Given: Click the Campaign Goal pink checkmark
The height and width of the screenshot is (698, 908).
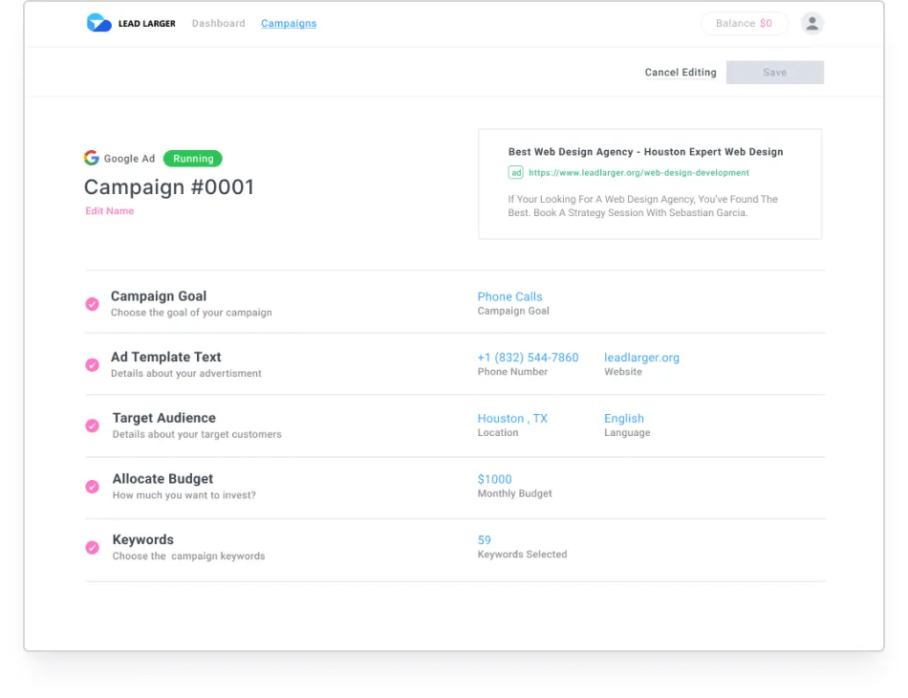Looking at the screenshot, I should [92, 304].
